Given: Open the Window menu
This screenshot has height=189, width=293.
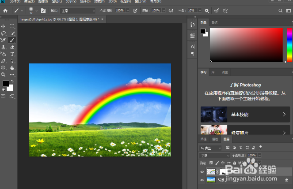Looking at the screenshot, I should click(141, 1).
